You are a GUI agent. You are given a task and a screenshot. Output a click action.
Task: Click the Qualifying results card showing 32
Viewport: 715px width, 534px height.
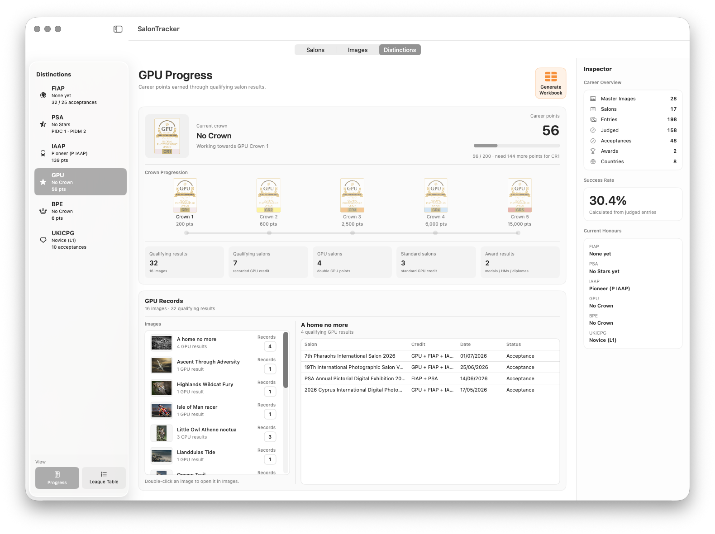(x=184, y=262)
